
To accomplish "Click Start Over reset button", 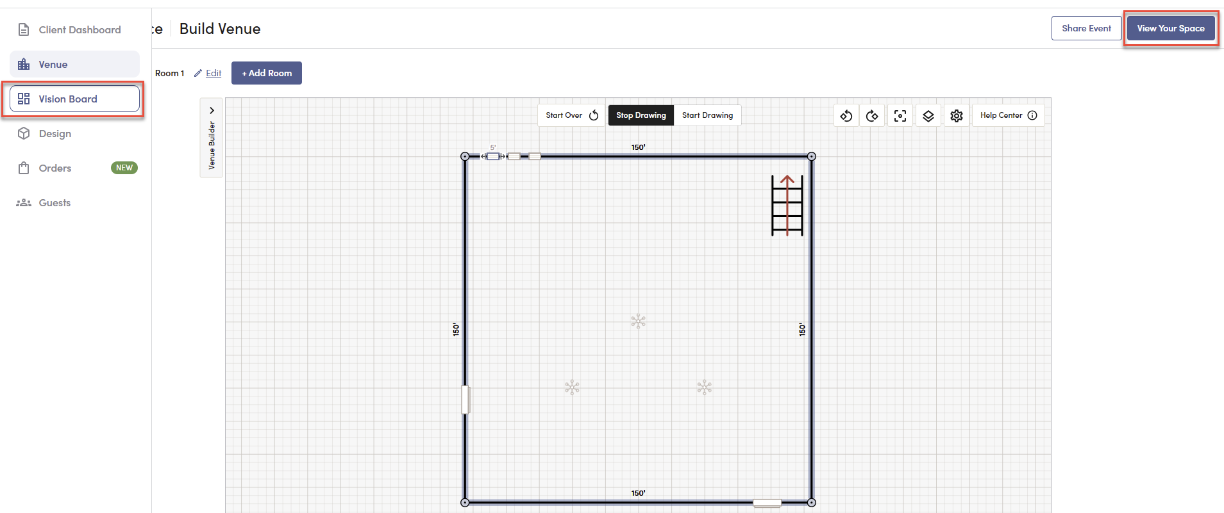I will coord(571,115).
